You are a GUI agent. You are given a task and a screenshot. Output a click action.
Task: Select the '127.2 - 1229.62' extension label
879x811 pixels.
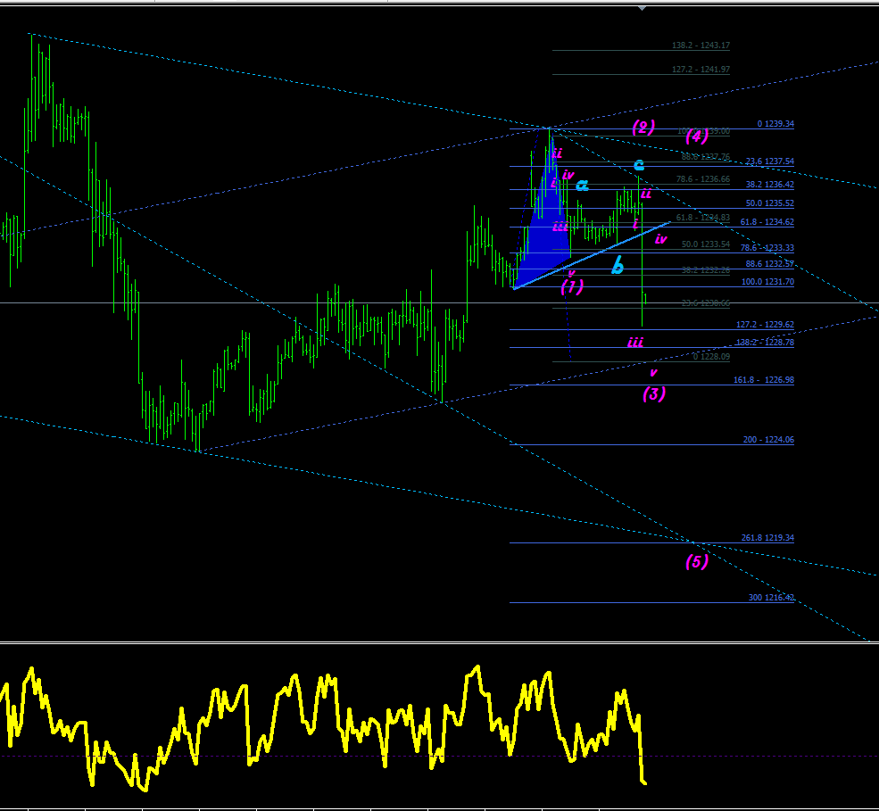[765, 325]
